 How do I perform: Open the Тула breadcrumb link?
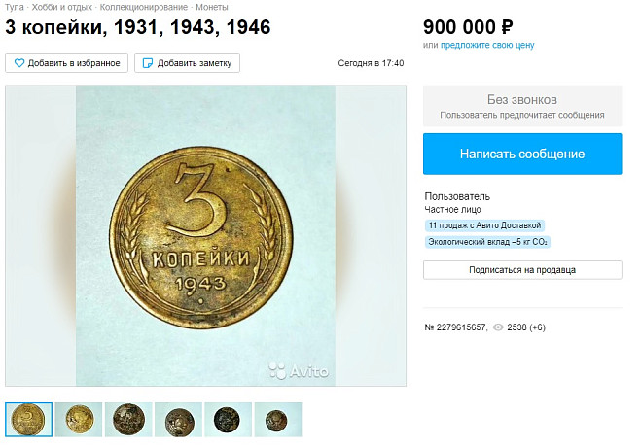pos(15,7)
